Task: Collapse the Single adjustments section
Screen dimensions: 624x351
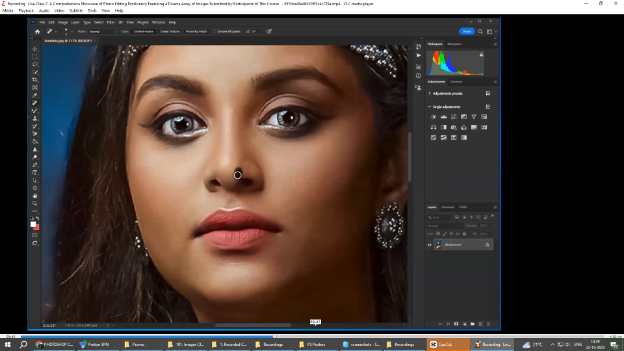Action: pos(430,107)
